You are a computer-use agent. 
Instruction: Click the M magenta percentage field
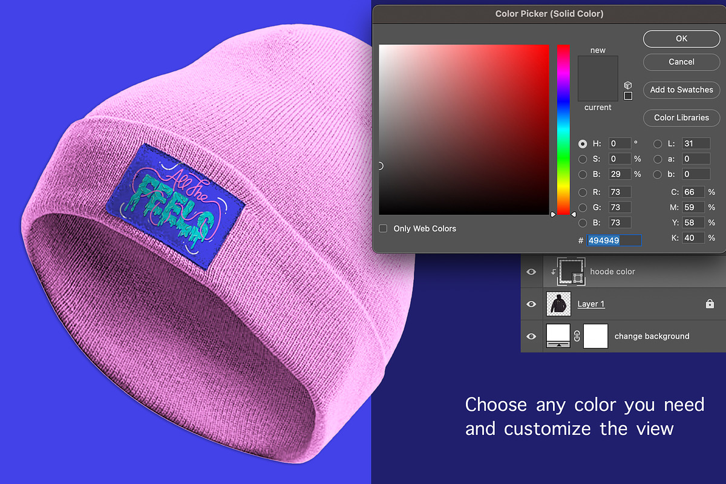(693, 208)
